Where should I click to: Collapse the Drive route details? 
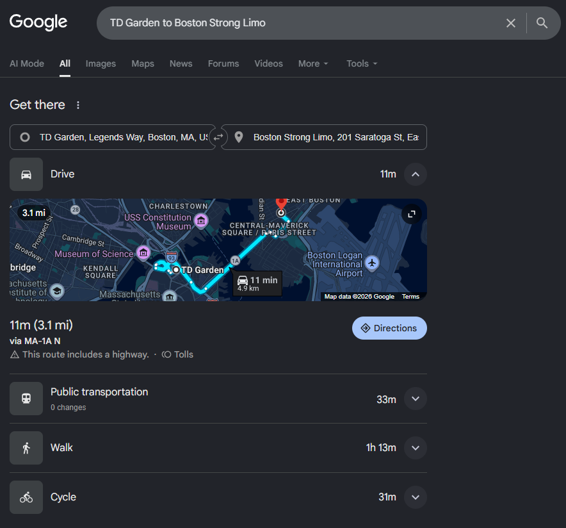416,174
